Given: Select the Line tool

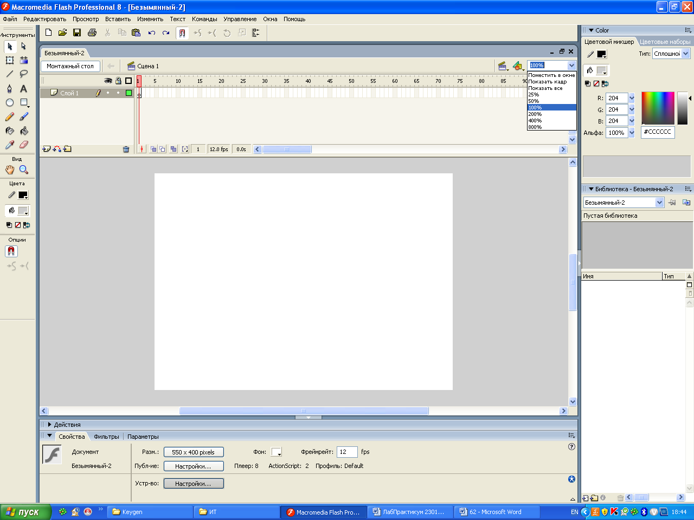Looking at the screenshot, I should point(10,74).
